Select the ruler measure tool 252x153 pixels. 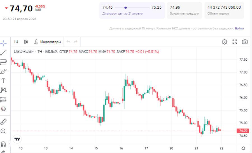tap(4, 122)
